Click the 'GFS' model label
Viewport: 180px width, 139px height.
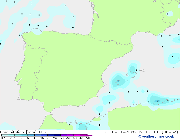pos(43,132)
